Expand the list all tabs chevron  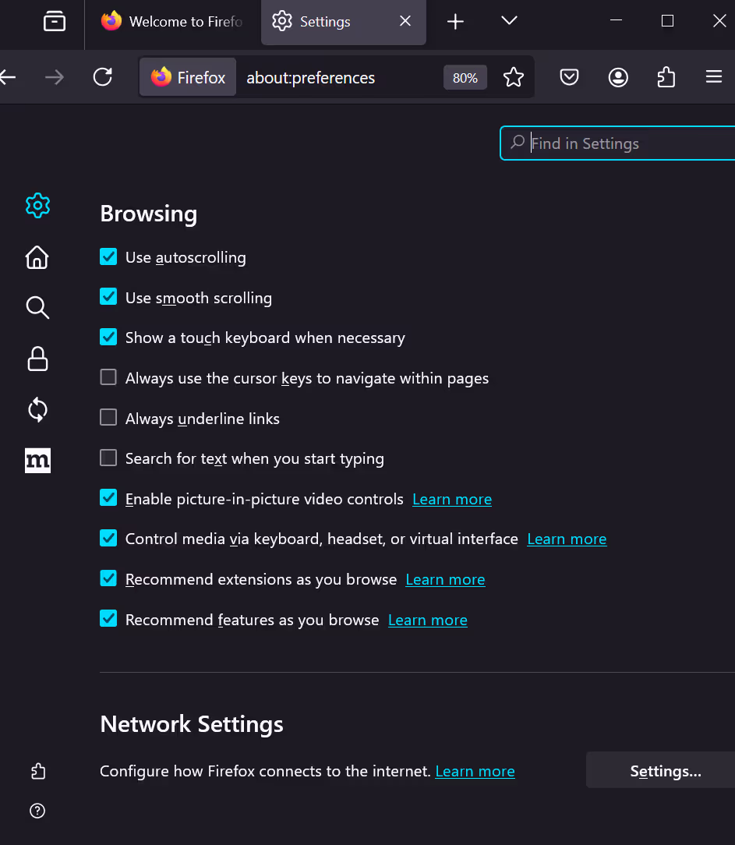click(x=509, y=20)
